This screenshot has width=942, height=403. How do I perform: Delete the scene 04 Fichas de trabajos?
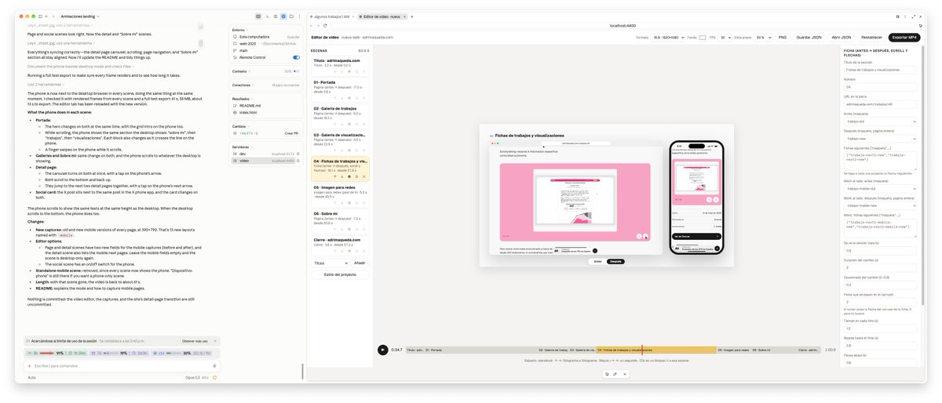pos(364,176)
